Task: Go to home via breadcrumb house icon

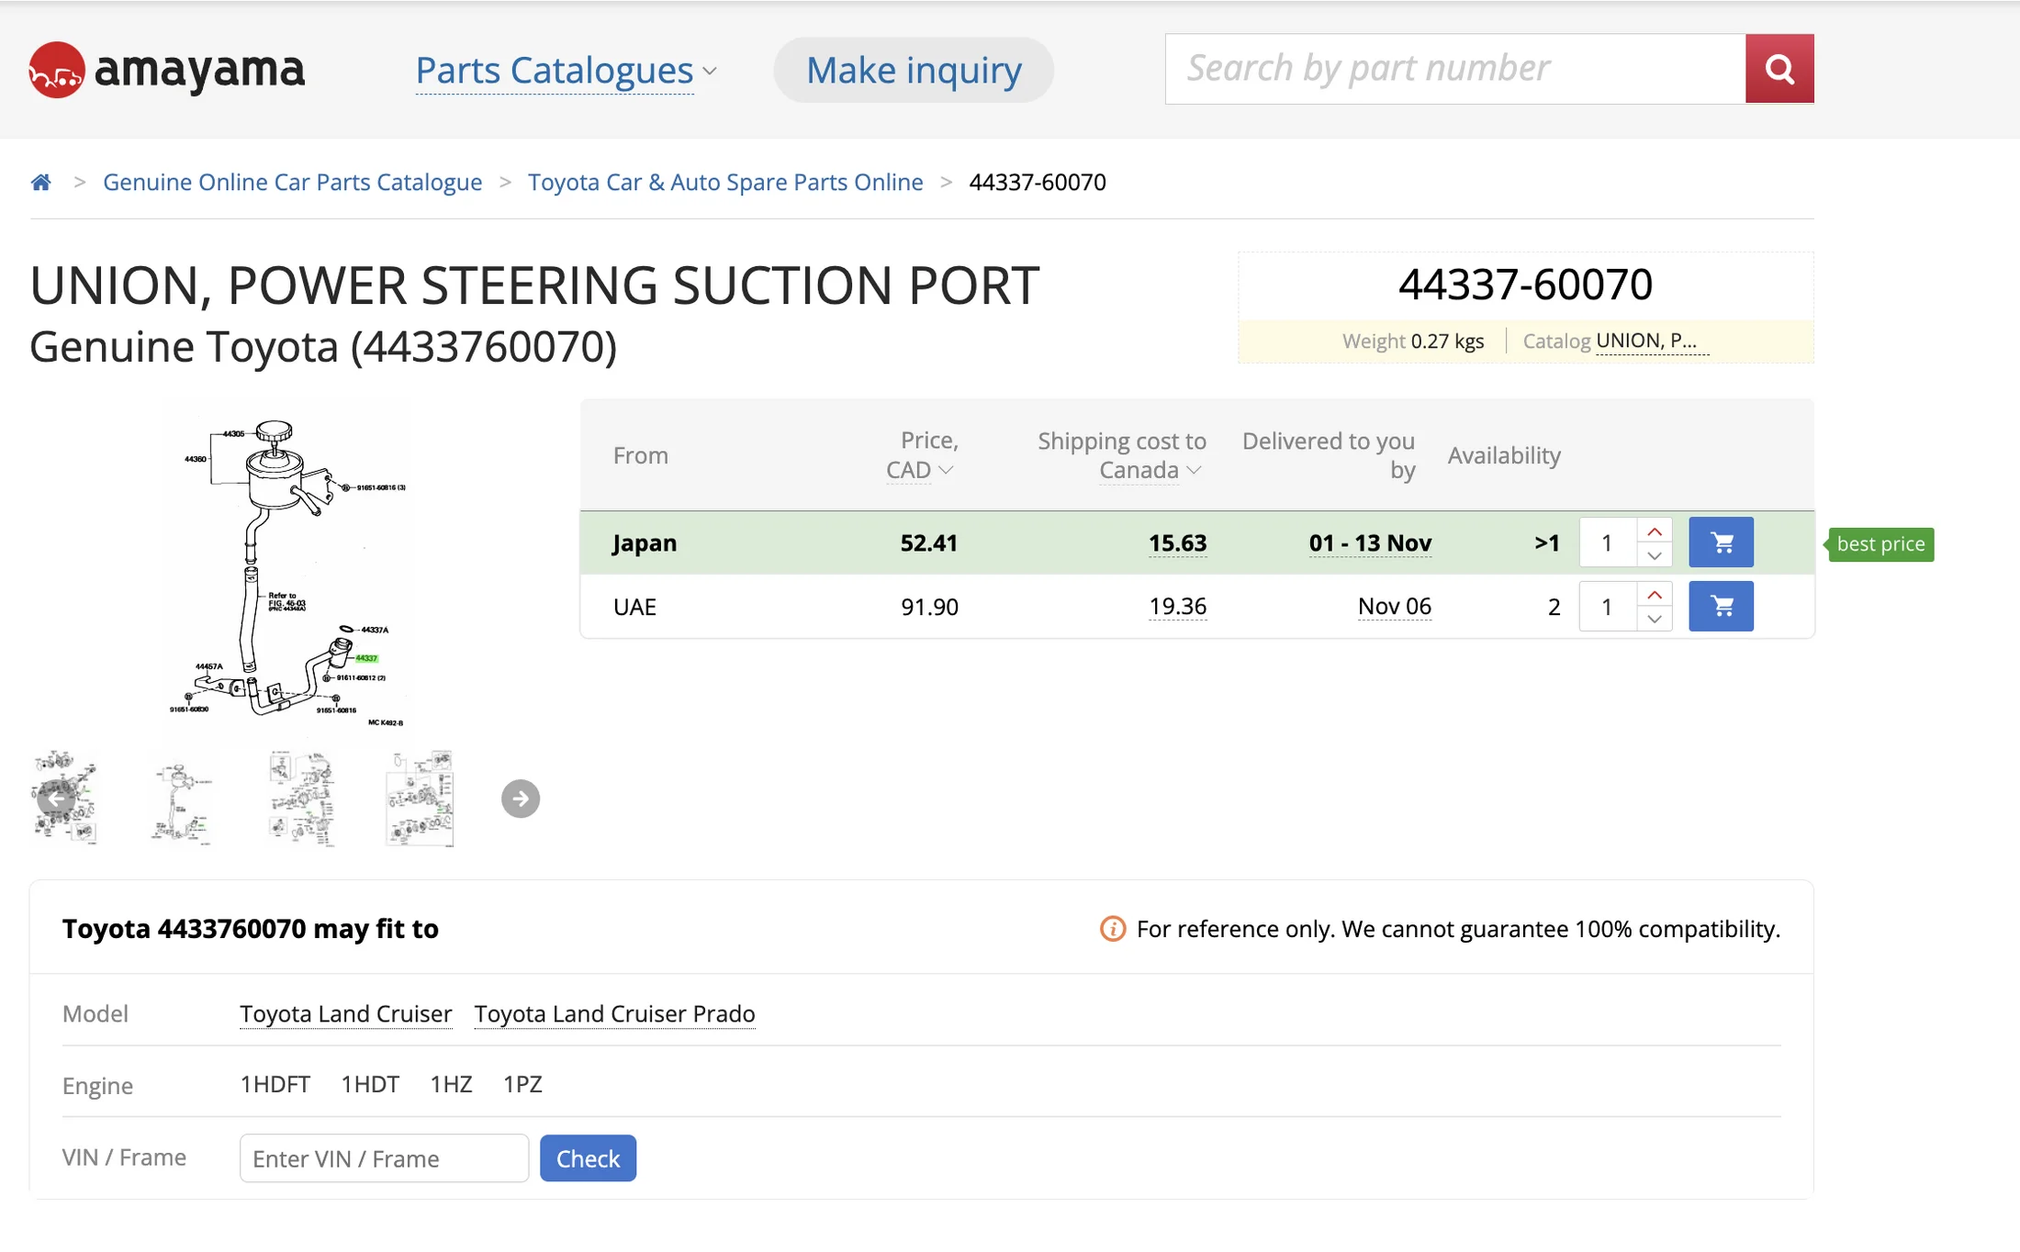Action: [40, 182]
